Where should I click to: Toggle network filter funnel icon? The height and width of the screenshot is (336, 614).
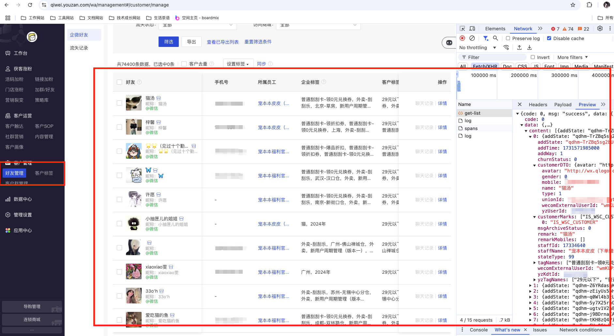point(486,38)
